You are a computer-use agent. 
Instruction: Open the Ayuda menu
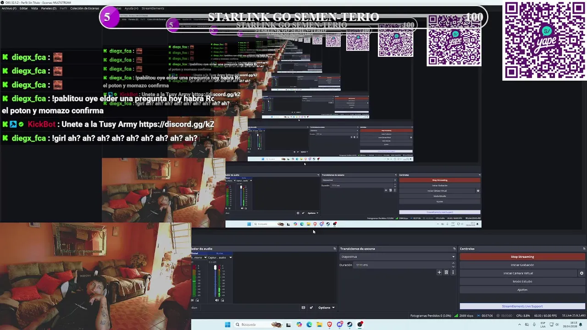point(132,8)
